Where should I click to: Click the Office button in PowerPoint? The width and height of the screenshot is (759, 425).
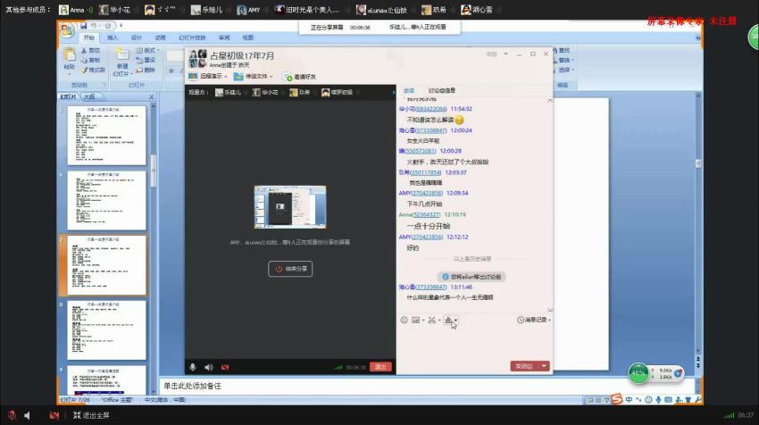coord(68,31)
